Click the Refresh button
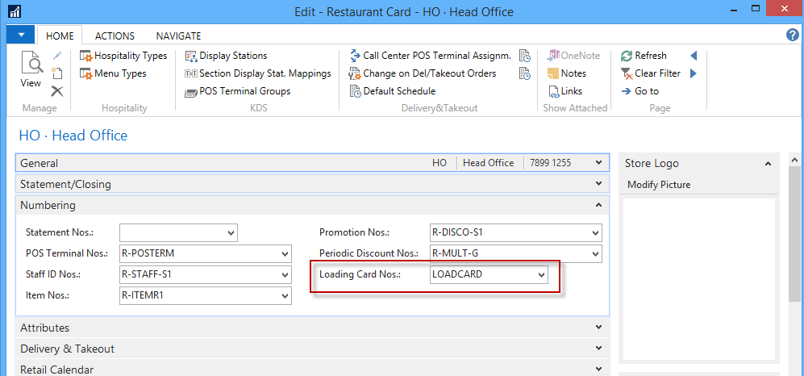The image size is (804, 376). pos(644,56)
